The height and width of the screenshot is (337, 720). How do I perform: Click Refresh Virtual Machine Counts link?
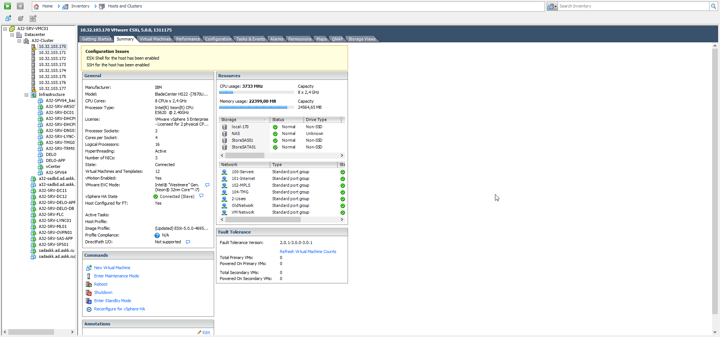point(308,252)
